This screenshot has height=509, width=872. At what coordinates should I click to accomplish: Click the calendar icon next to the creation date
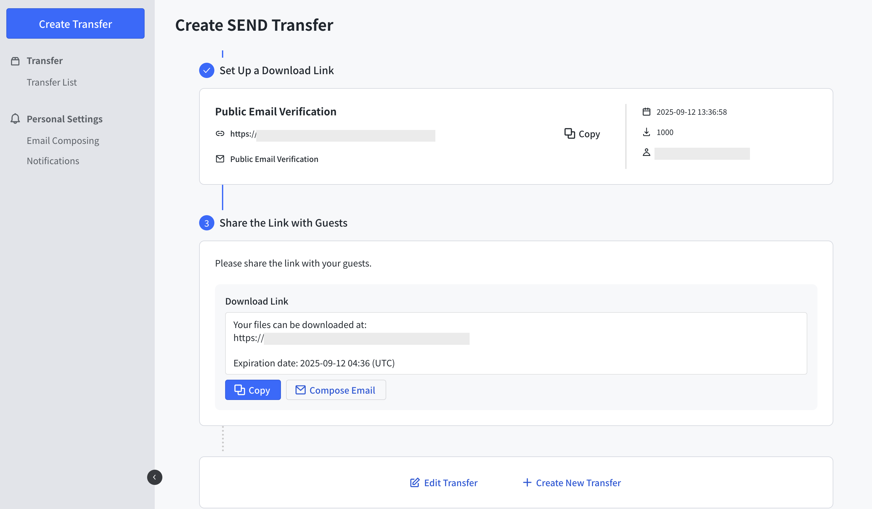click(646, 111)
